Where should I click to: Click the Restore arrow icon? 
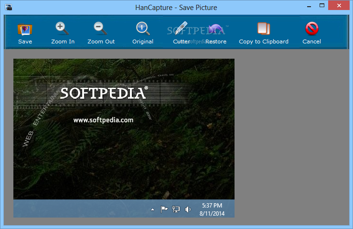point(215,29)
